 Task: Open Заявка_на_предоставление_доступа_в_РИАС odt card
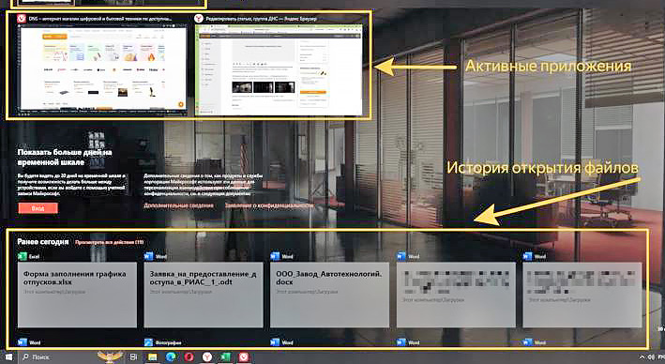(x=204, y=295)
